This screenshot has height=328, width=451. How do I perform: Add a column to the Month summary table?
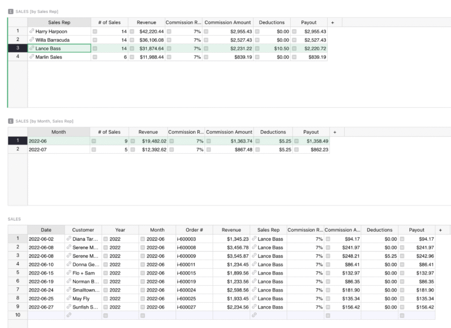pos(335,132)
